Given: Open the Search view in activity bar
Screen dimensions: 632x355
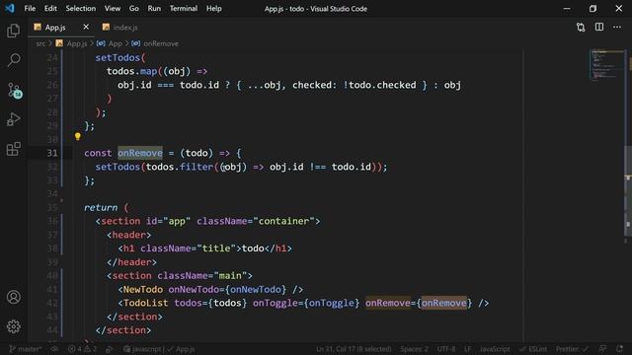Looking at the screenshot, I should (13, 60).
